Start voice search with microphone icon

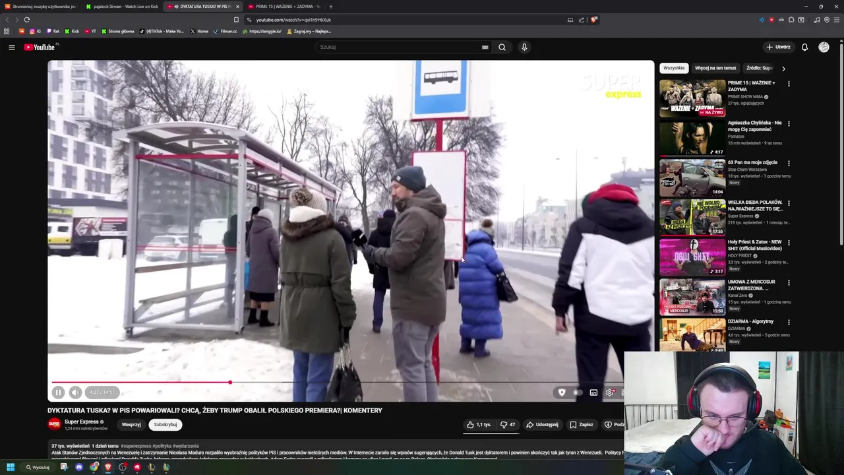[524, 47]
